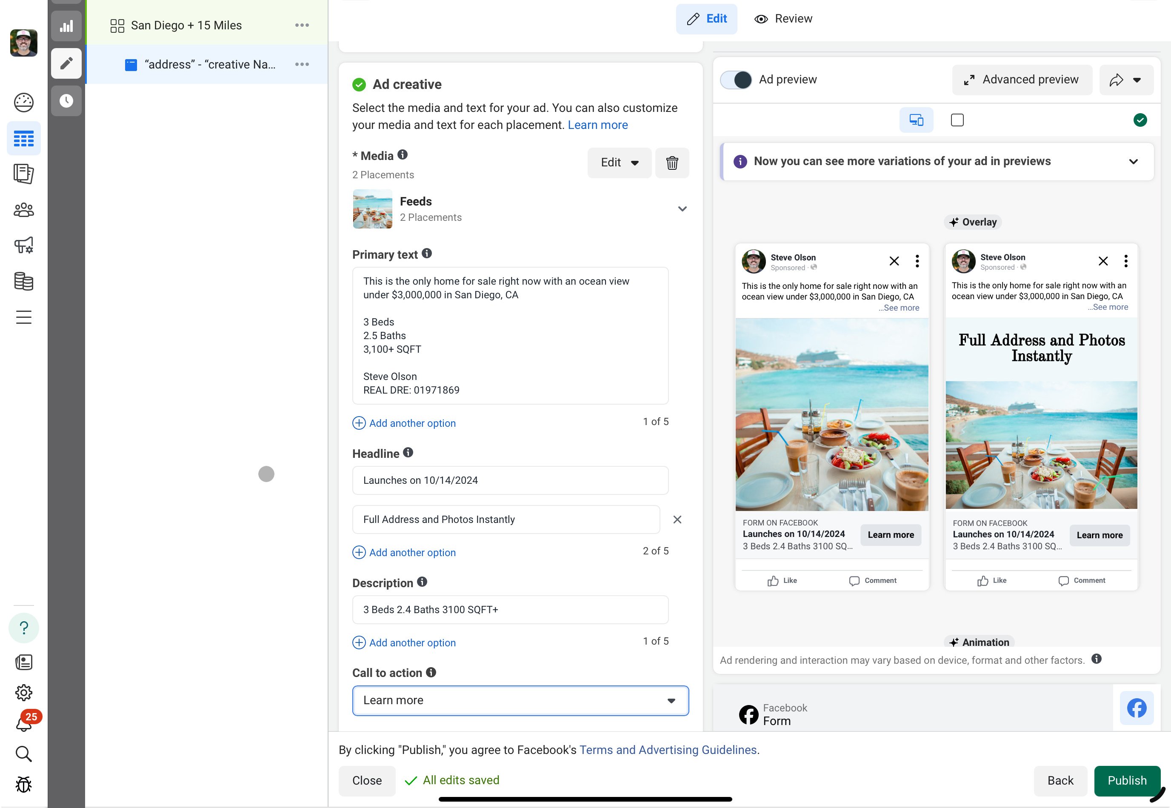The width and height of the screenshot is (1171, 808).
Task: Select San Diego + 15 Miles ad set
Action: click(186, 25)
